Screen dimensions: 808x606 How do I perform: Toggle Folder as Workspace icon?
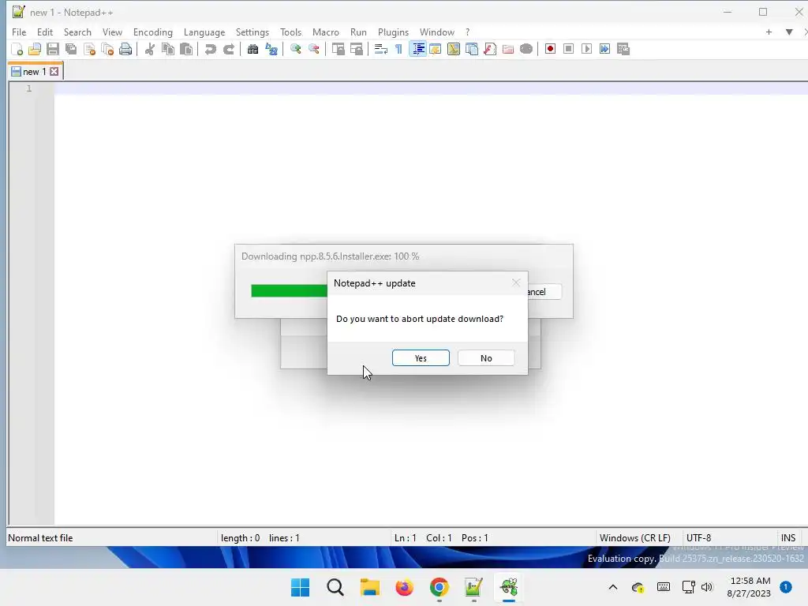(x=508, y=49)
